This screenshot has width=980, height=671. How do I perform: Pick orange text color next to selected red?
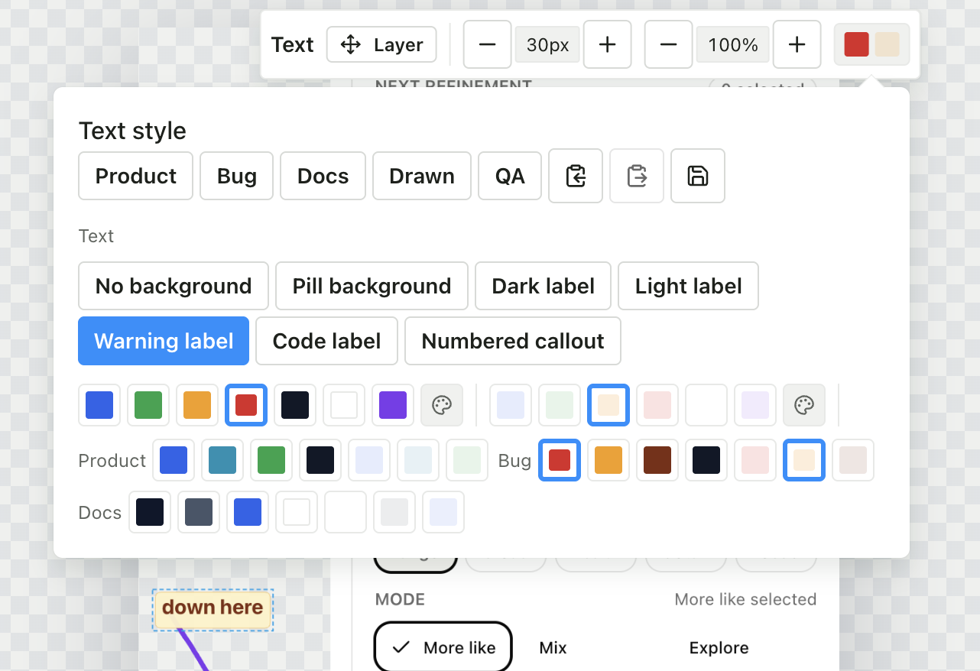[x=197, y=405]
